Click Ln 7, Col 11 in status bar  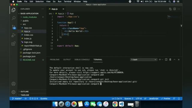[117, 99]
